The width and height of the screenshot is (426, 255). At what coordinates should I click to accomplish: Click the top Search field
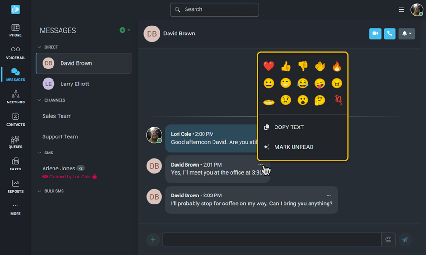pyautogui.click(x=215, y=9)
